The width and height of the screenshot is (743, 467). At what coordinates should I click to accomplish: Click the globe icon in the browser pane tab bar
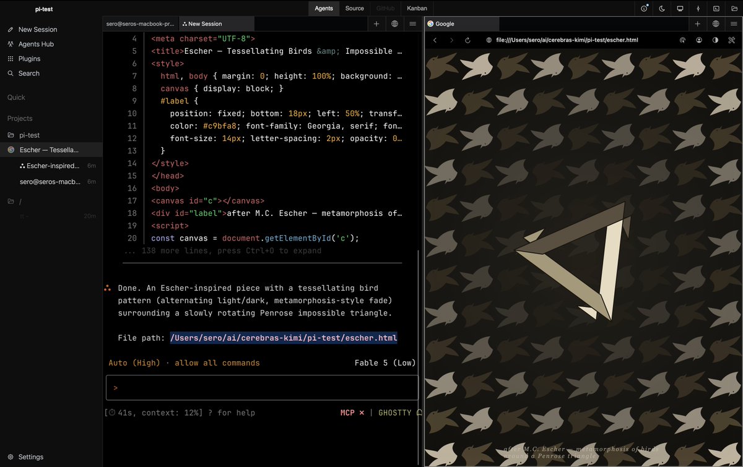716,24
